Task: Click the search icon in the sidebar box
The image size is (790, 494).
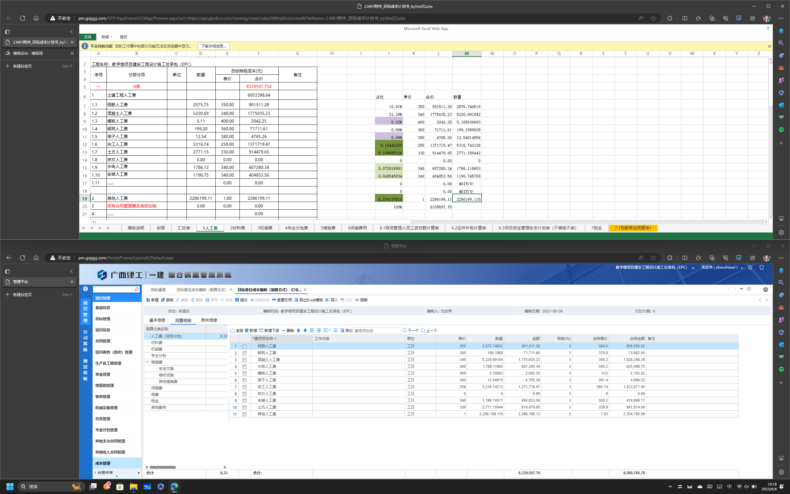Action: pyautogui.click(x=136, y=289)
